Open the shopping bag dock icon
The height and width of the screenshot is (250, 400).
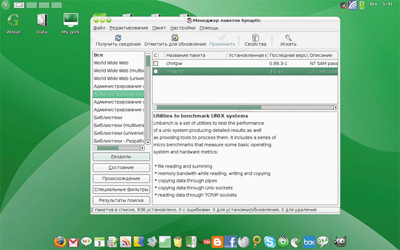(177, 242)
